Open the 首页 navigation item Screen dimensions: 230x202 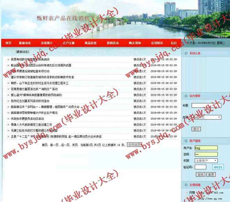click(x=8, y=43)
